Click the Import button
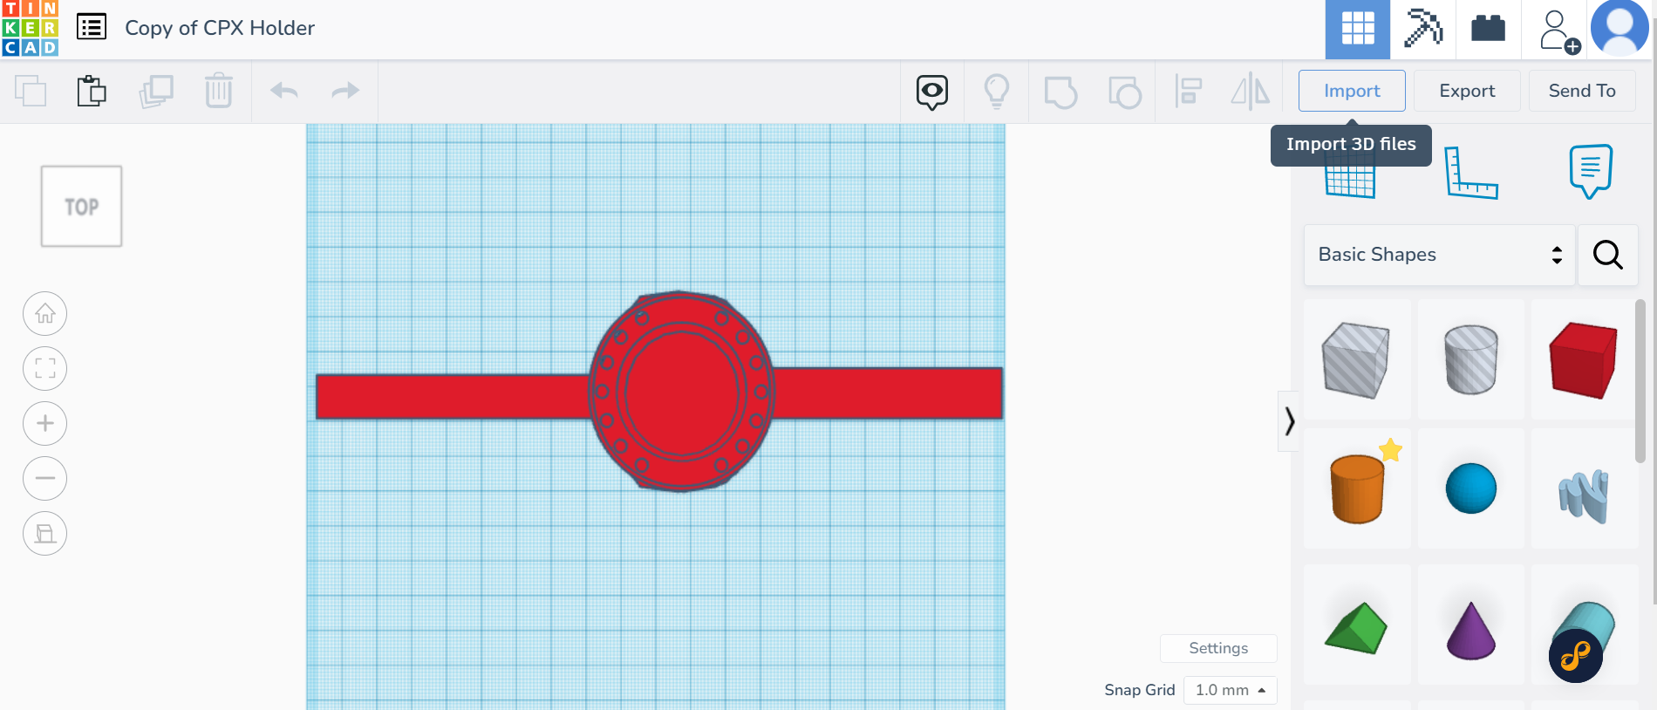 point(1352,91)
